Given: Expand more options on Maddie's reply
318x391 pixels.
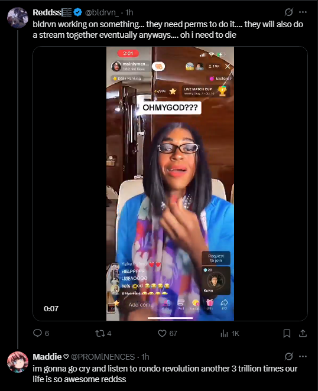Looking at the screenshot, I should pyautogui.click(x=303, y=357).
